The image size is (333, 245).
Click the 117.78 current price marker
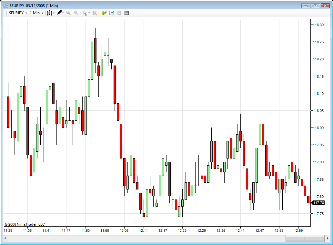tap(318, 203)
